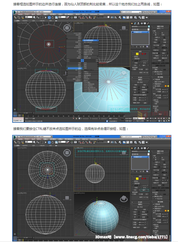This screenshot has width=178, height=242.
Task: Open reference coordinate system dropdown, first screenshot
Action: (x=62, y=17)
